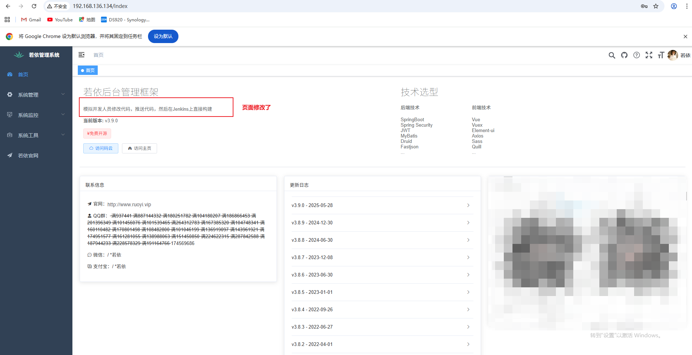Select the 首页 tag tab
692x355 pixels.
click(x=88, y=70)
